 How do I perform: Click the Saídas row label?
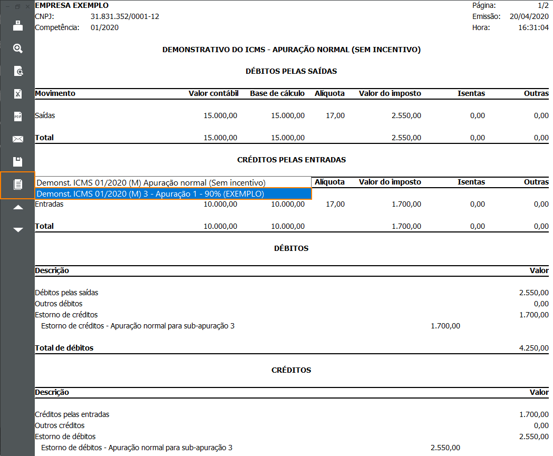(45, 115)
